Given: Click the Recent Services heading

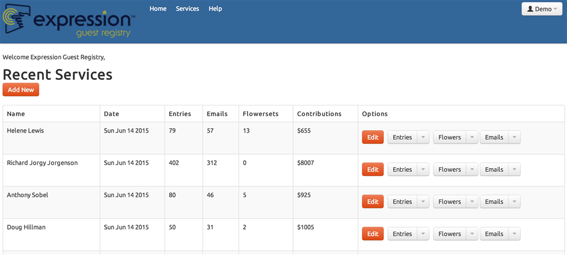Looking at the screenshot, I should tap(57, 74).
